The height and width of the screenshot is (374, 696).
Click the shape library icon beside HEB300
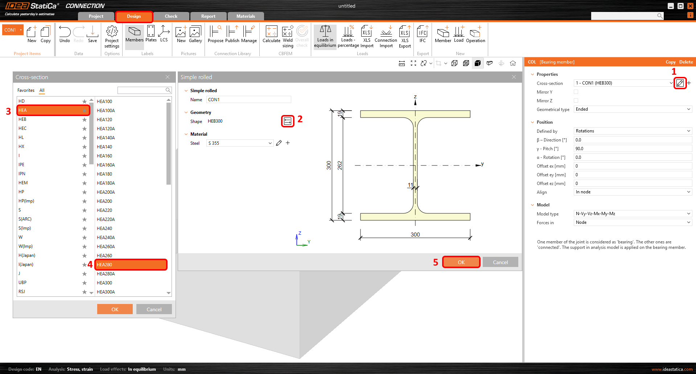(288, 121)
